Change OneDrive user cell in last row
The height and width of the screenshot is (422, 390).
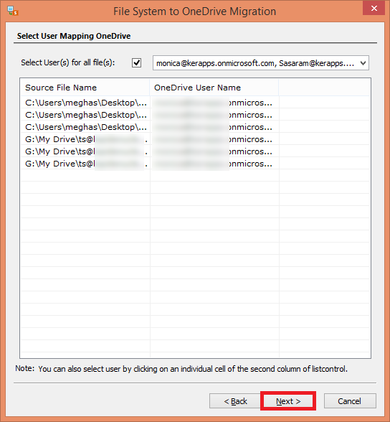[x=214, y=164]
